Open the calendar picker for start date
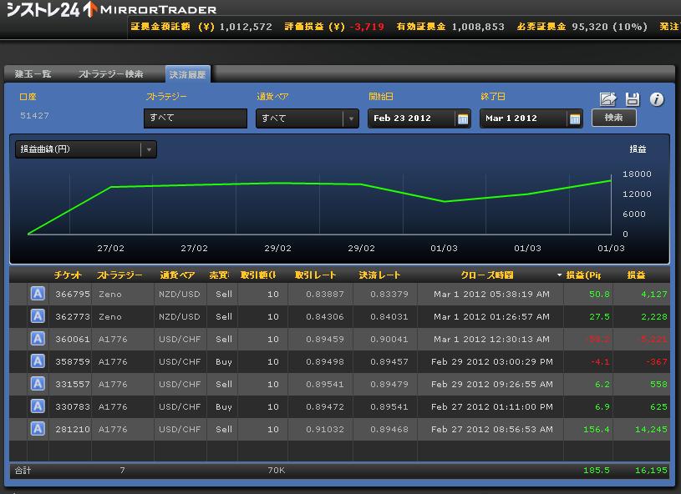The image size is (681, 494). point(463,118)
